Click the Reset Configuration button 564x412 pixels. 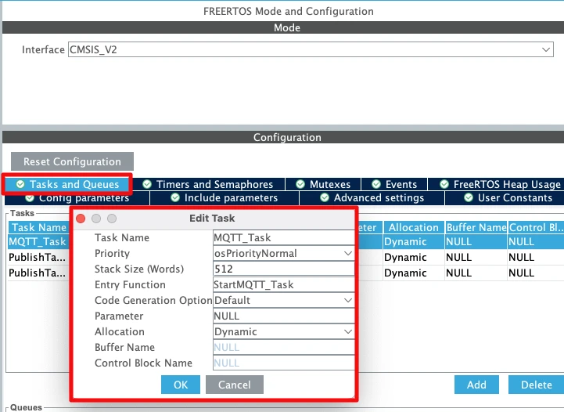click(72, 161)
